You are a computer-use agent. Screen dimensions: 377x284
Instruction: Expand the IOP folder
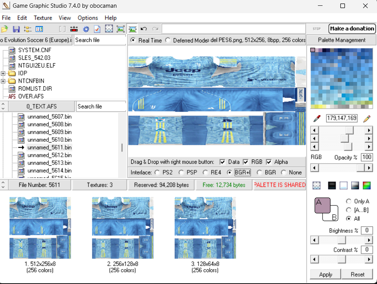3,73
